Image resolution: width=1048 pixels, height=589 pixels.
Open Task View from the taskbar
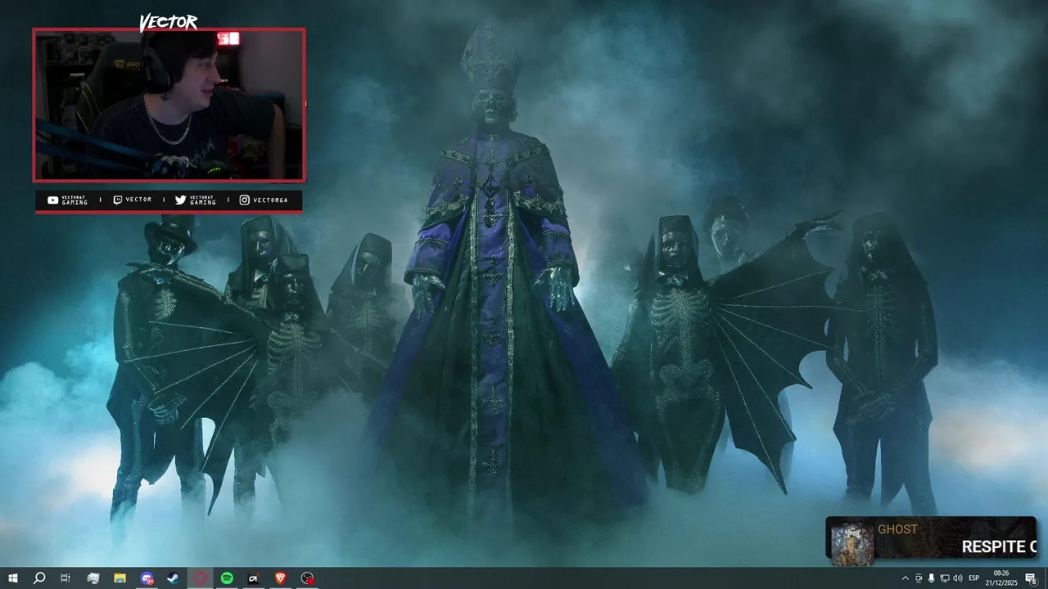65,578
